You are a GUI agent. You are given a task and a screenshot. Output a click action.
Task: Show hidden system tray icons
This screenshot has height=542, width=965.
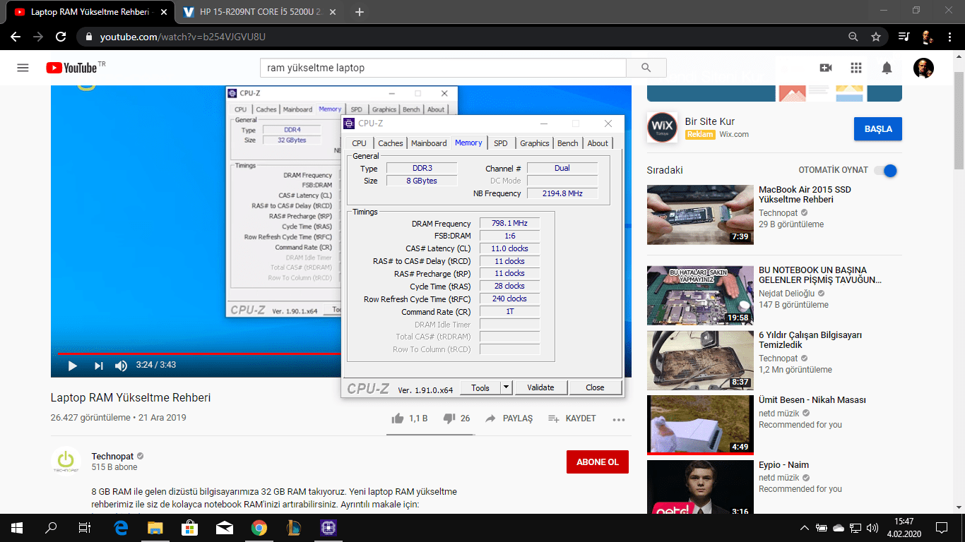click(804, 528)
